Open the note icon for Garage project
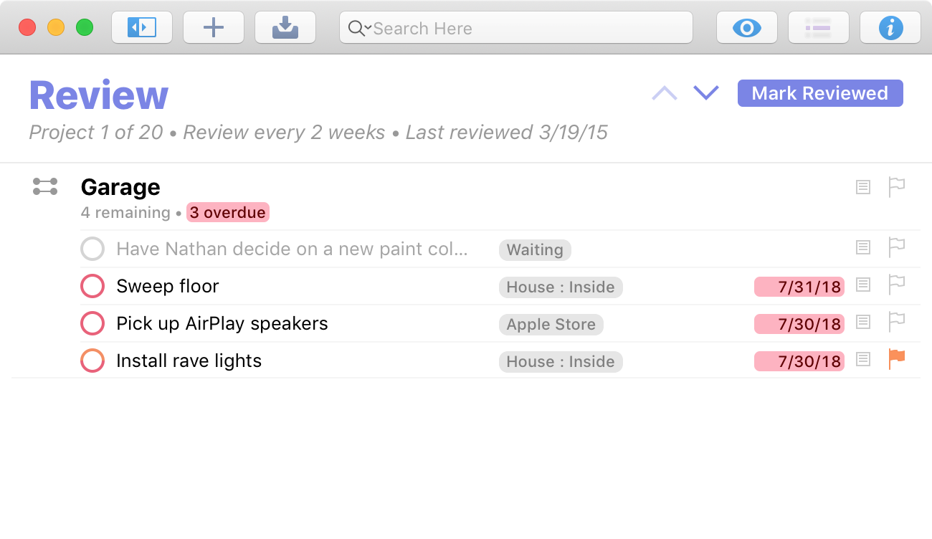Image resolution: width=932 pixels, height=539 pixels. click(x=863, y=187)
